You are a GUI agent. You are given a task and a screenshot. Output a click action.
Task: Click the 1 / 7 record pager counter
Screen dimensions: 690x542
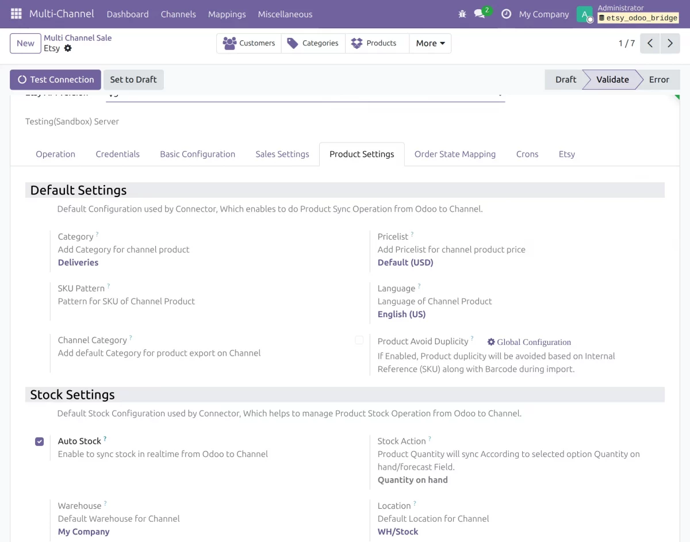point(627,43)
